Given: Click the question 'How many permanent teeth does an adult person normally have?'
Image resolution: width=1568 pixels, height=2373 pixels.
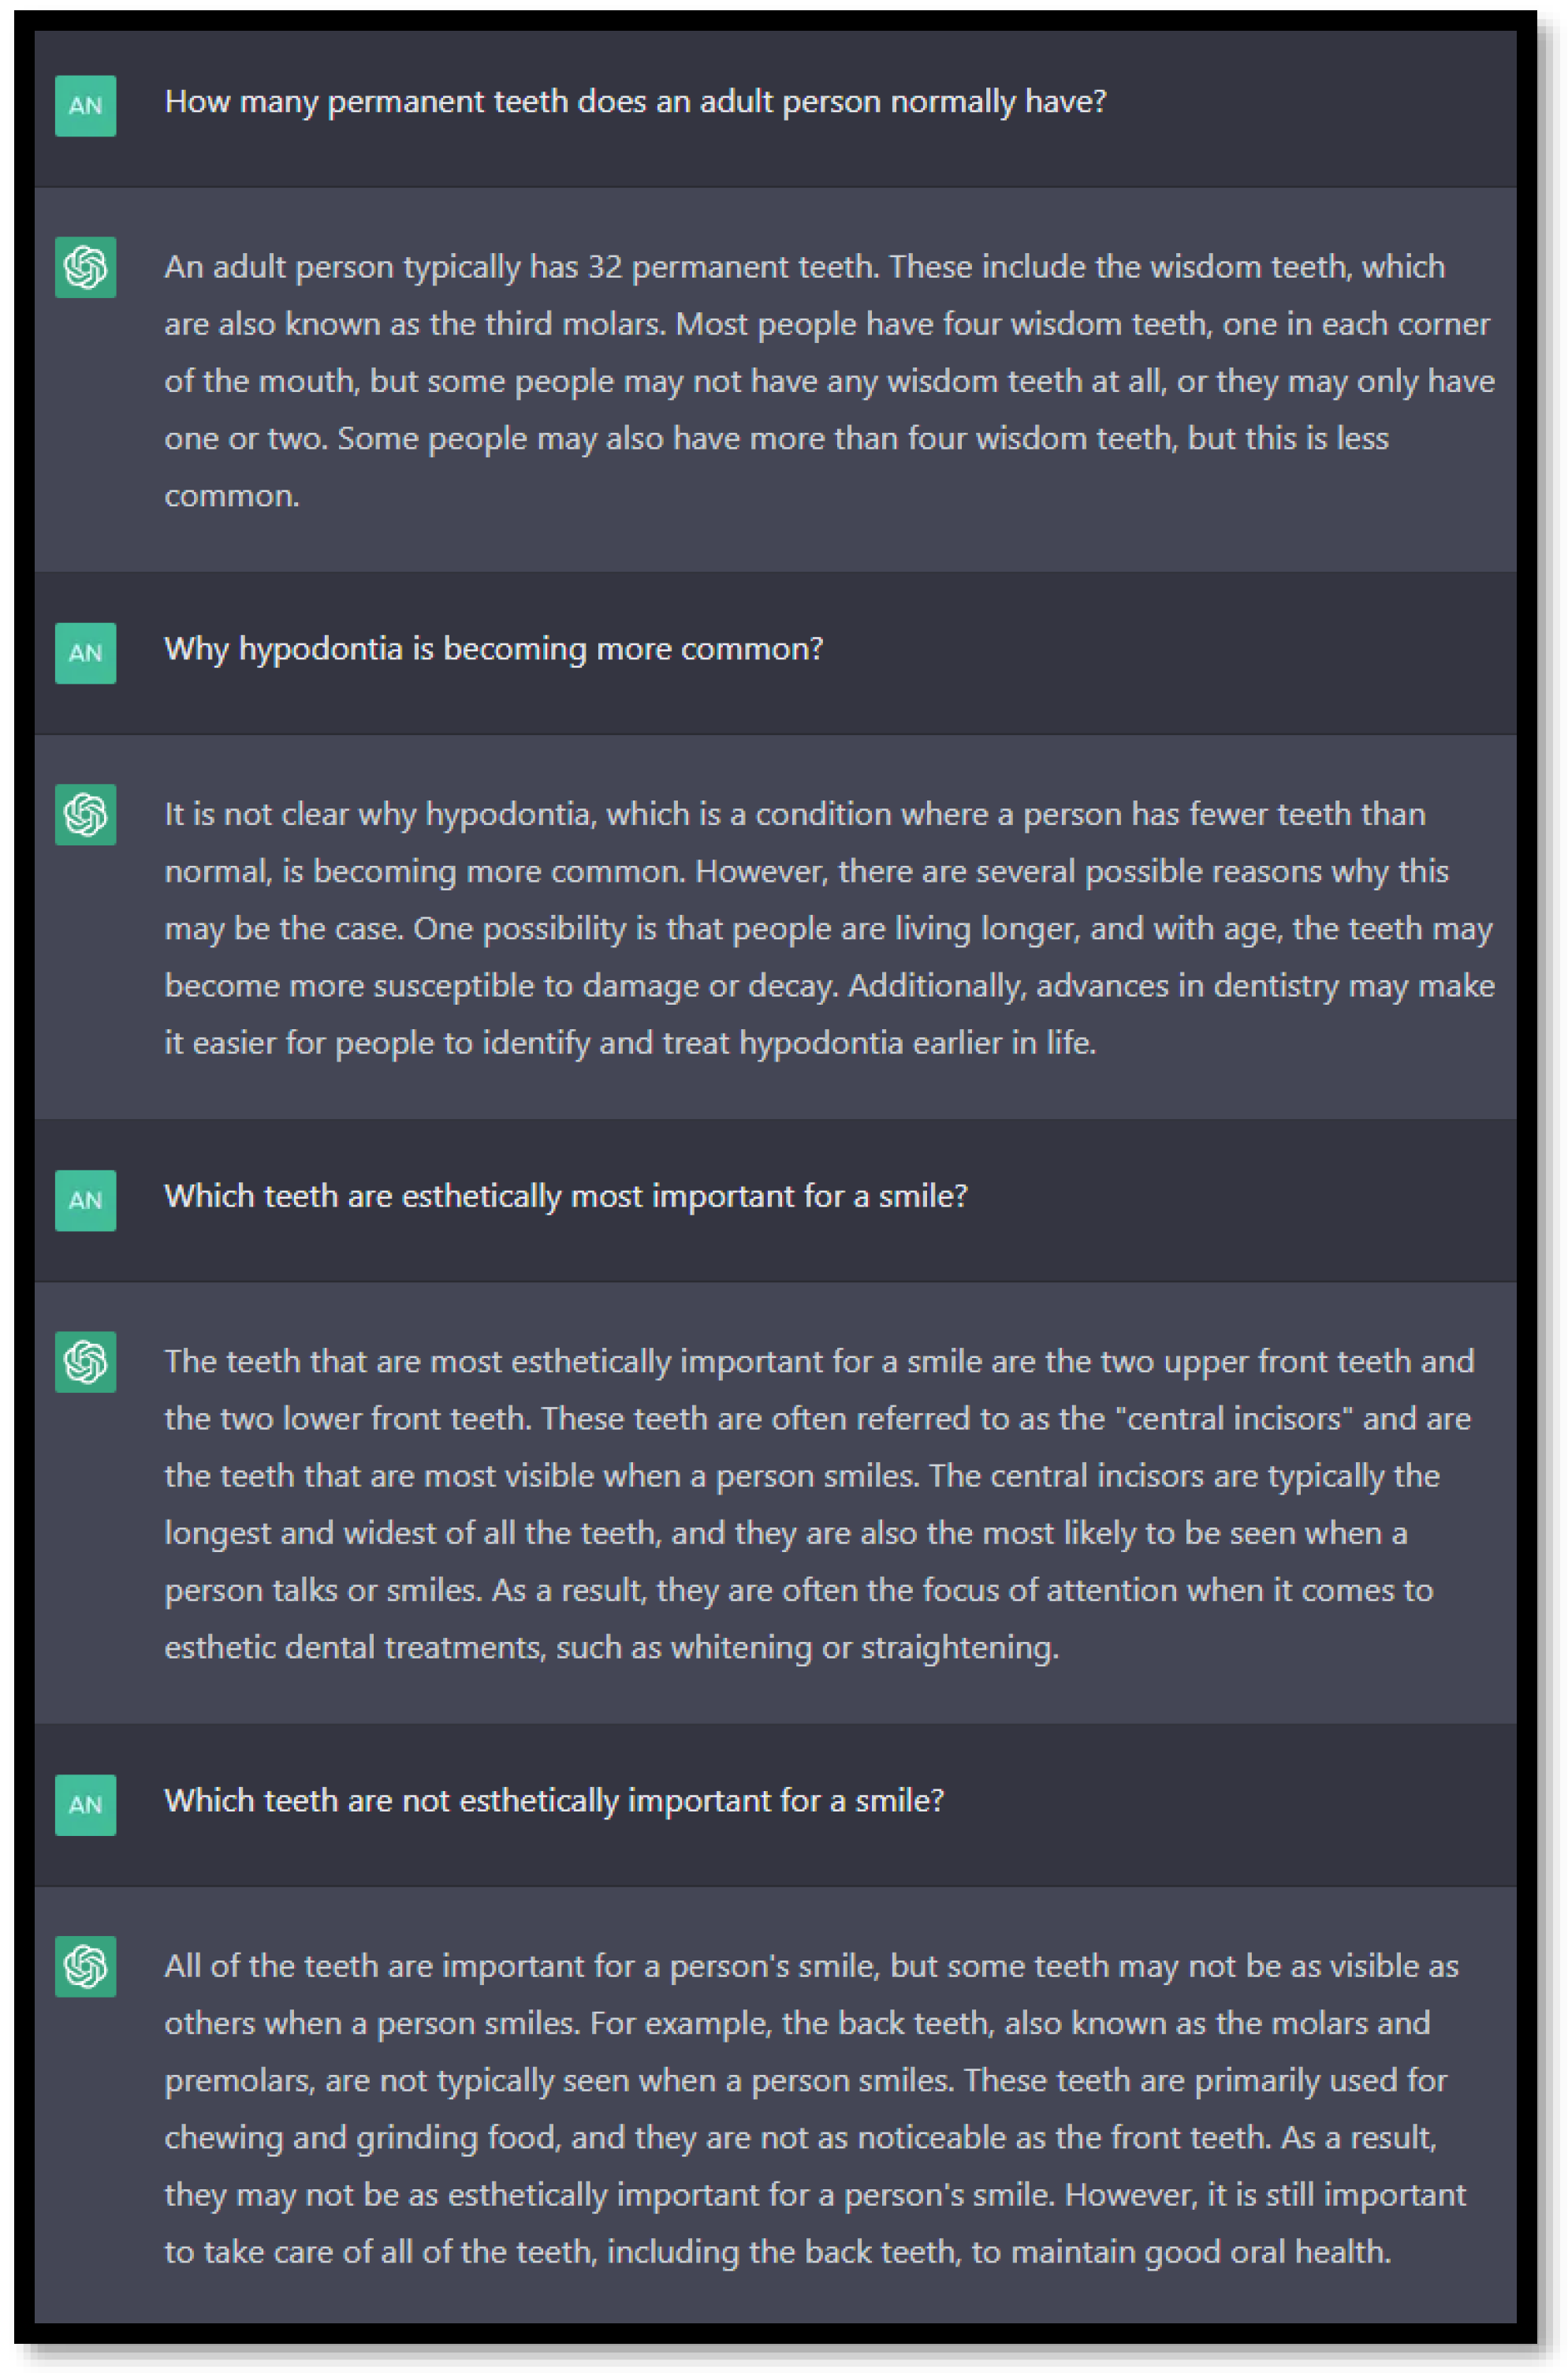Looking at the screenshot, I should pyautogui.click(x=635, y=102).
